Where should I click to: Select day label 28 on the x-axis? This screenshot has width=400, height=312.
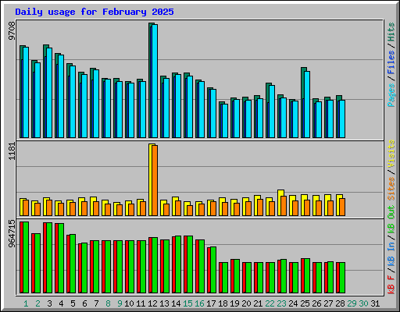click(340, 303)
